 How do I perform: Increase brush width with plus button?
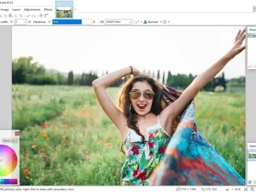(29, 22)
